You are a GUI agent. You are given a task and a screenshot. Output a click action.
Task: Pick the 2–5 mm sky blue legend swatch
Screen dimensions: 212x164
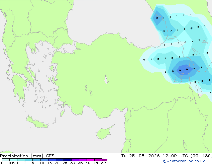tap(29, 160)
